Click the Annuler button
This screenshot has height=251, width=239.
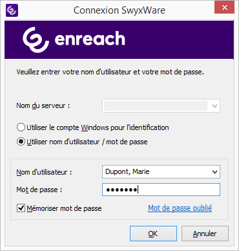click(205, 234)
